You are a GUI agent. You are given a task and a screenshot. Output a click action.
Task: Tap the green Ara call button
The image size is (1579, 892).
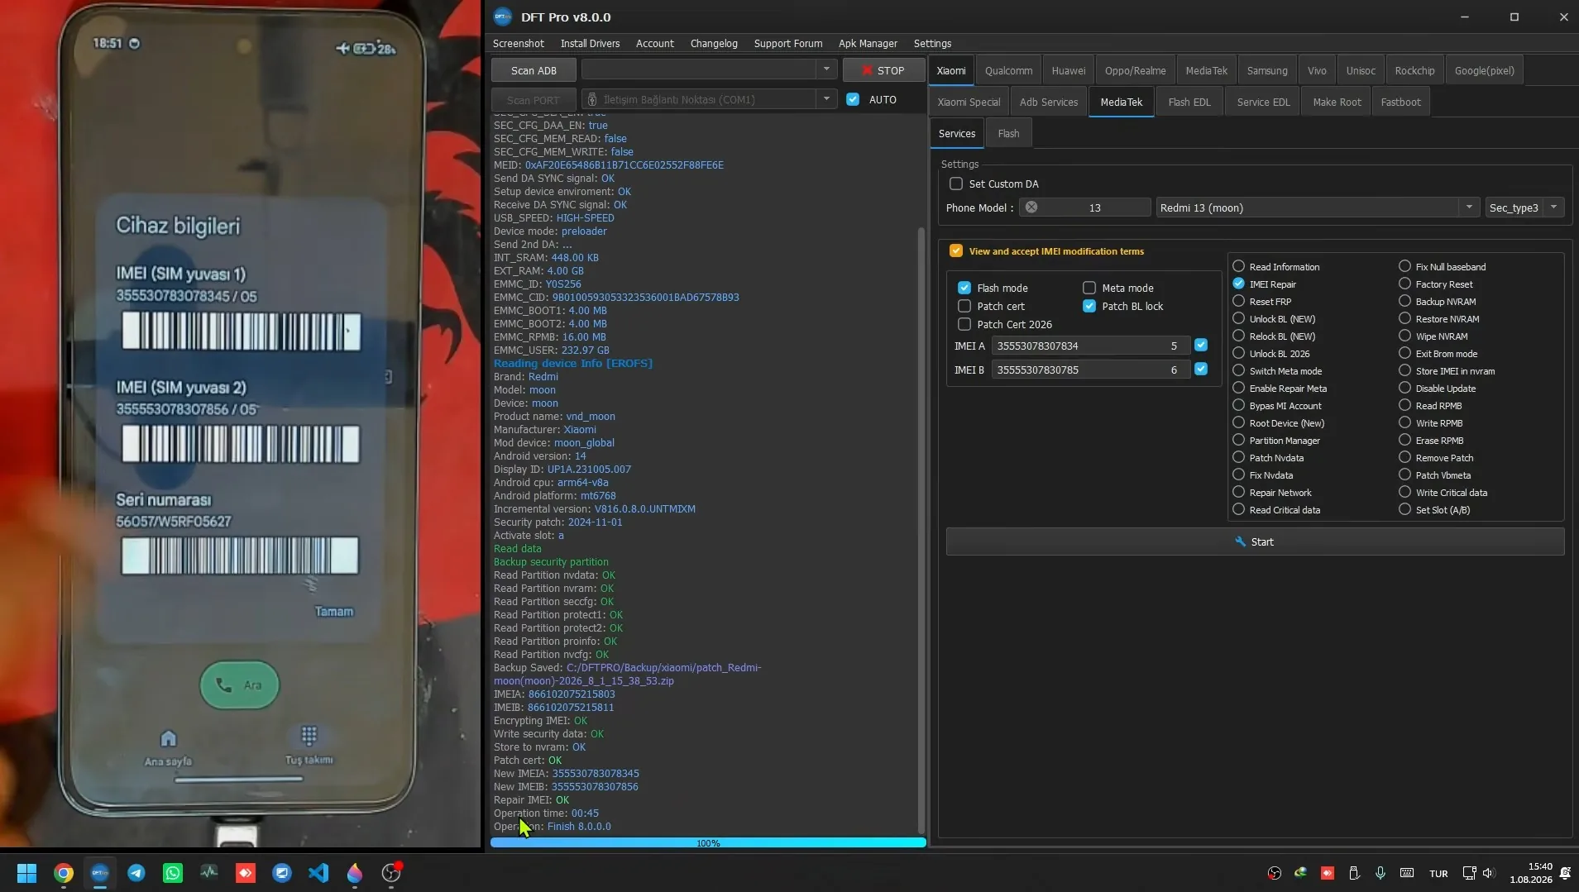(x=240, y=685)
